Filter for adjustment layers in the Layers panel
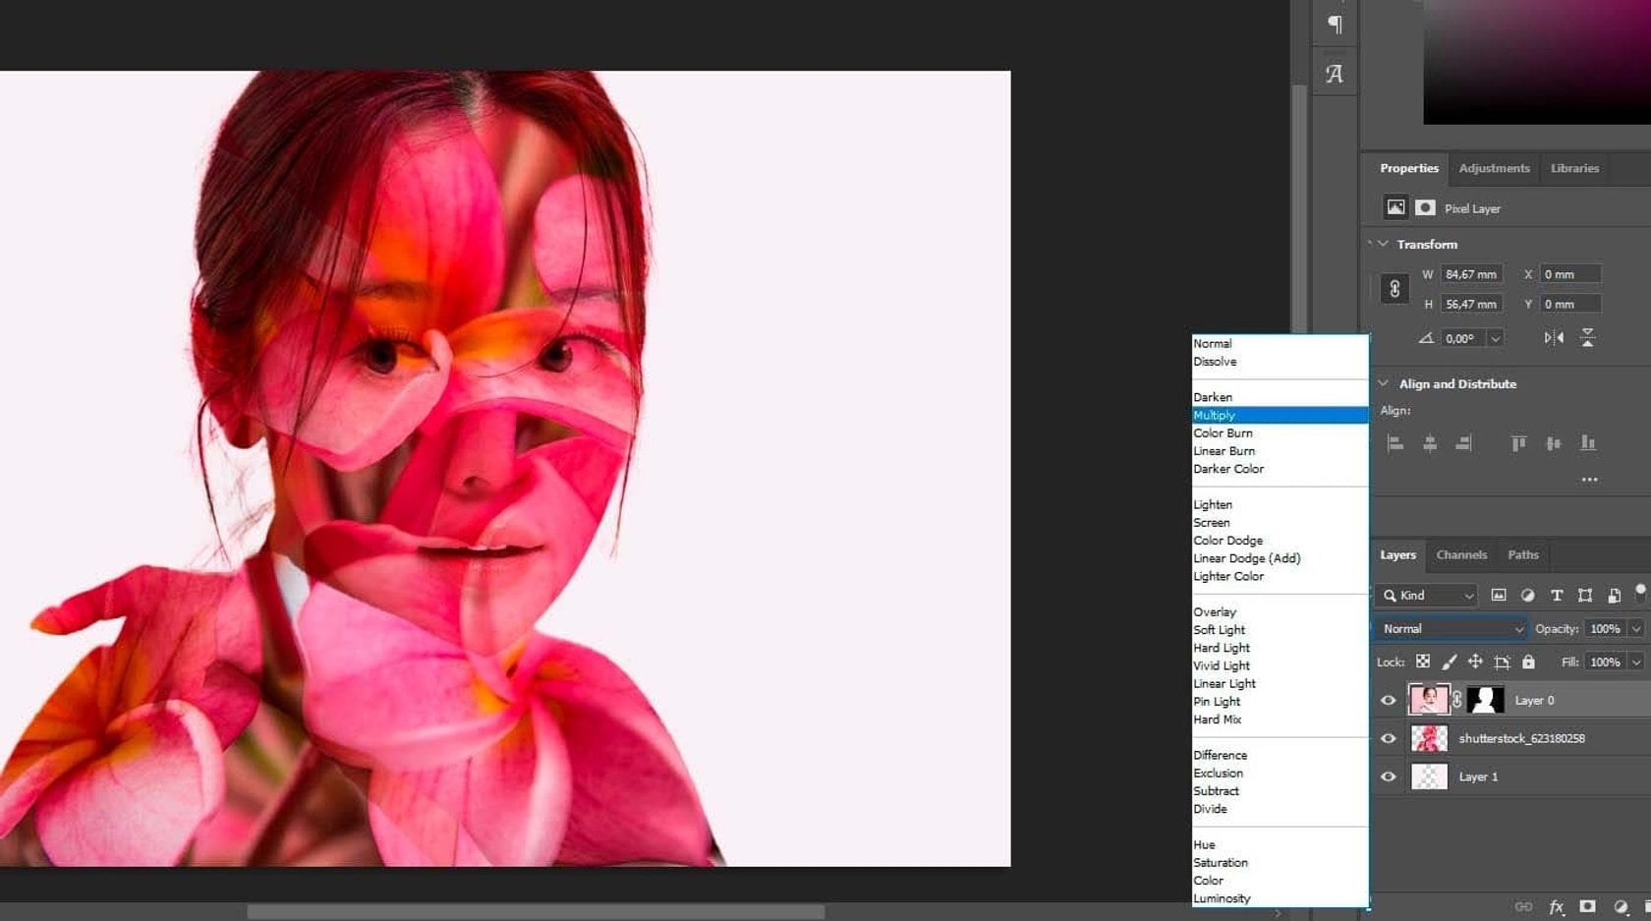1651x921 pixels. tap(1528, 596)
